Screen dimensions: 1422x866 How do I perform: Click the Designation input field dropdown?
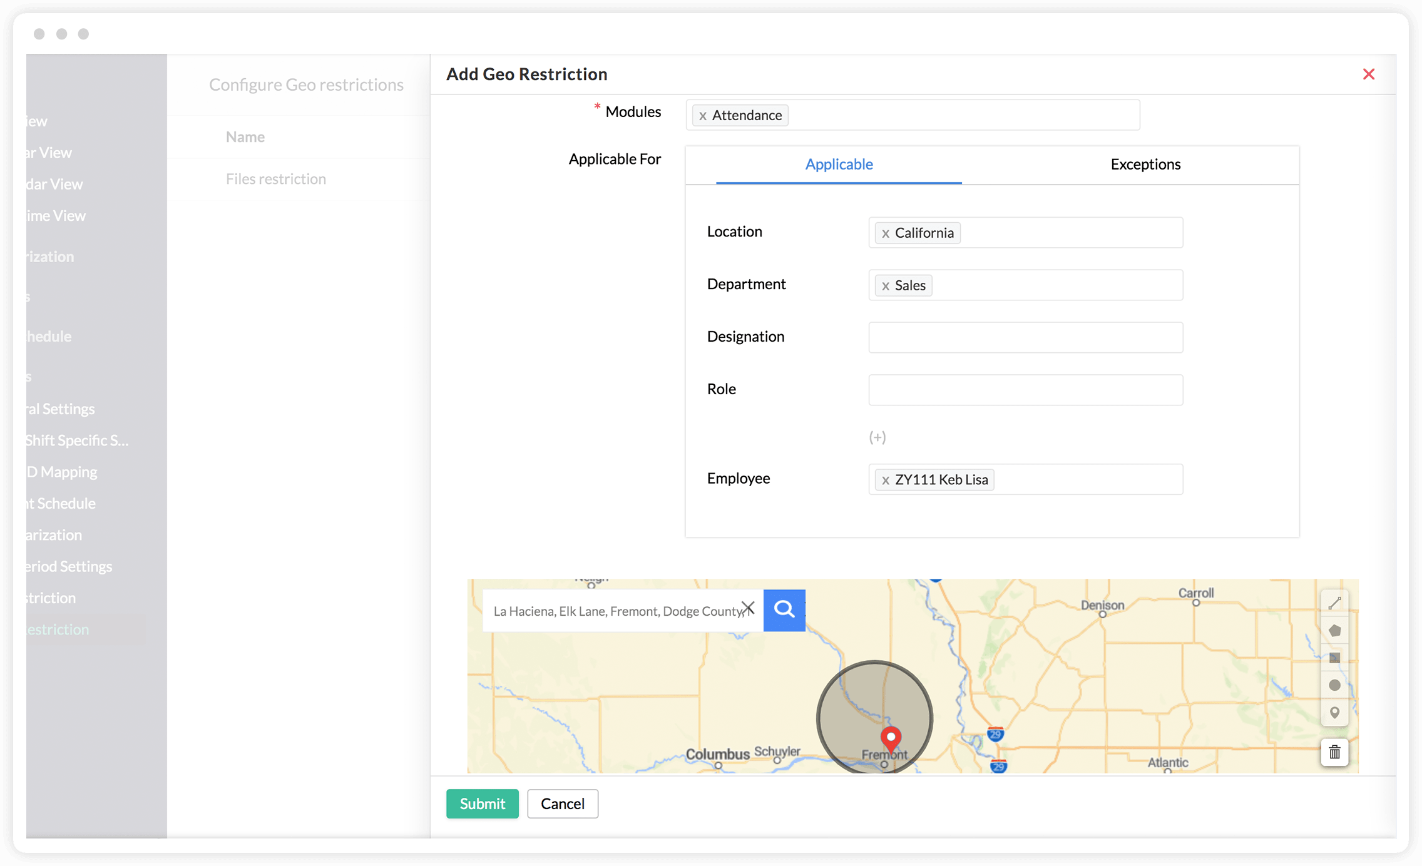point(1026,336)
